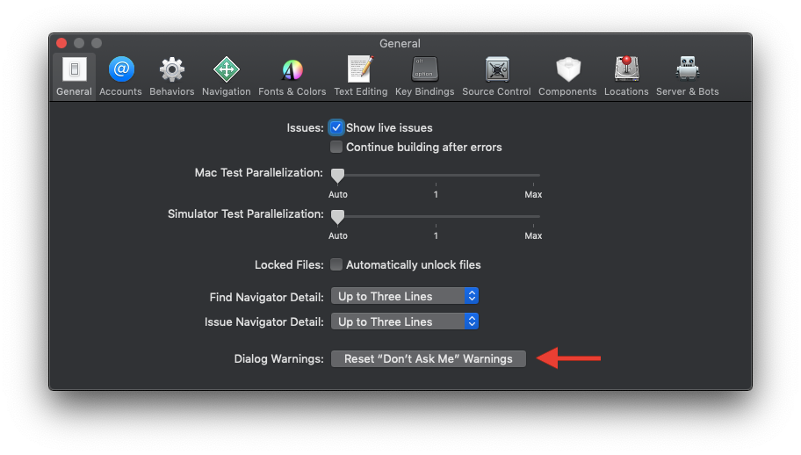Click the Mac Test Parallelization slider thumb
The image size is (801, 455).
coord(337,176)
